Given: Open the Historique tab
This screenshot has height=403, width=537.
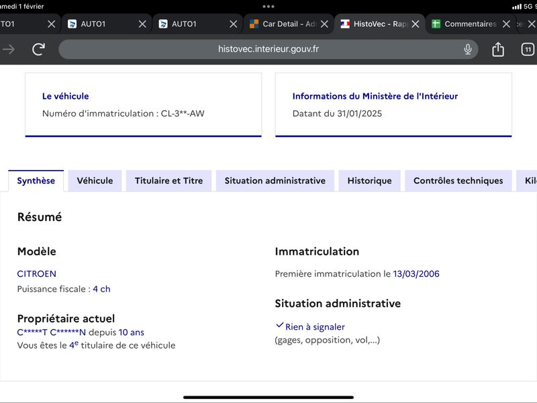Looking at the screenshot, I should [x=370, y=181].
